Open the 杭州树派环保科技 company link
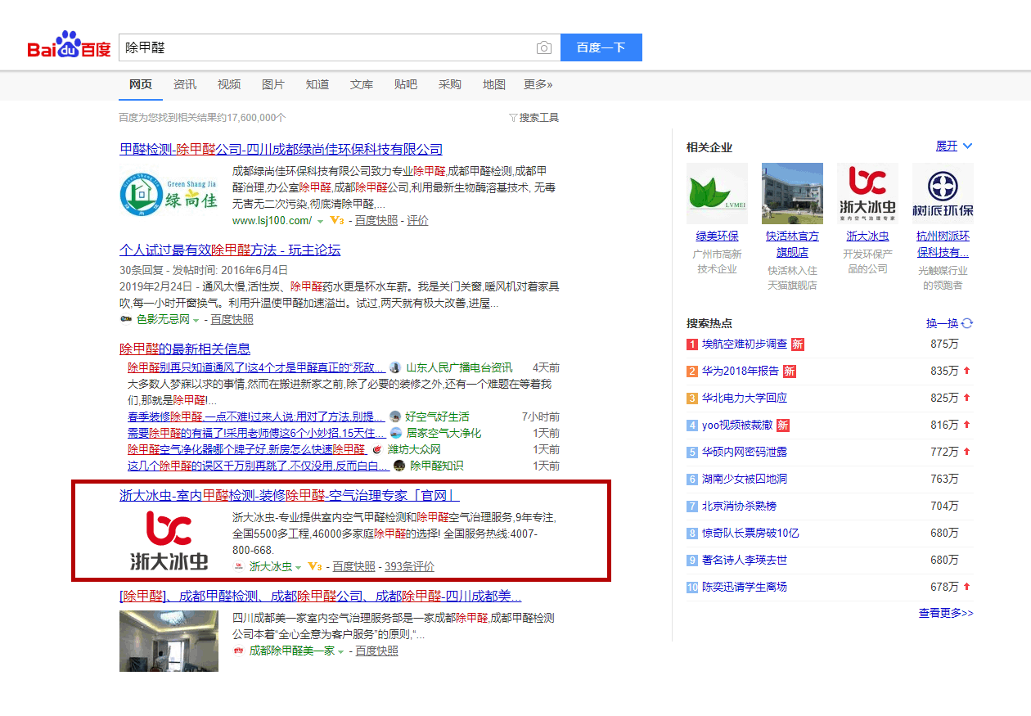Image resolution: width=1031 pixels, height=716 pixels. point(943,244)
